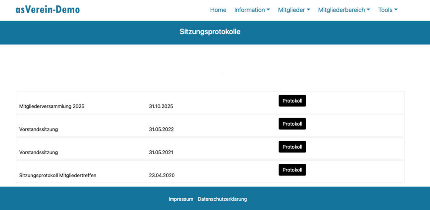
Task: Open the Tools dropdown menu
Action: coord(388,10)
